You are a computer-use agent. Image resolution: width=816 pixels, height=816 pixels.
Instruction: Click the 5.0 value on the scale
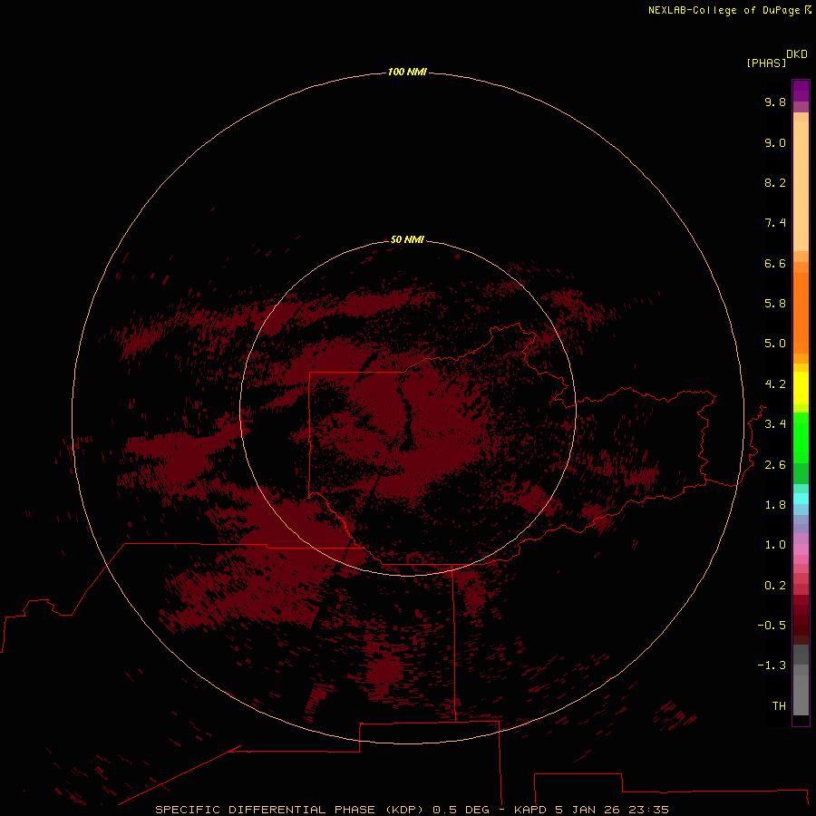coord(775,344)
